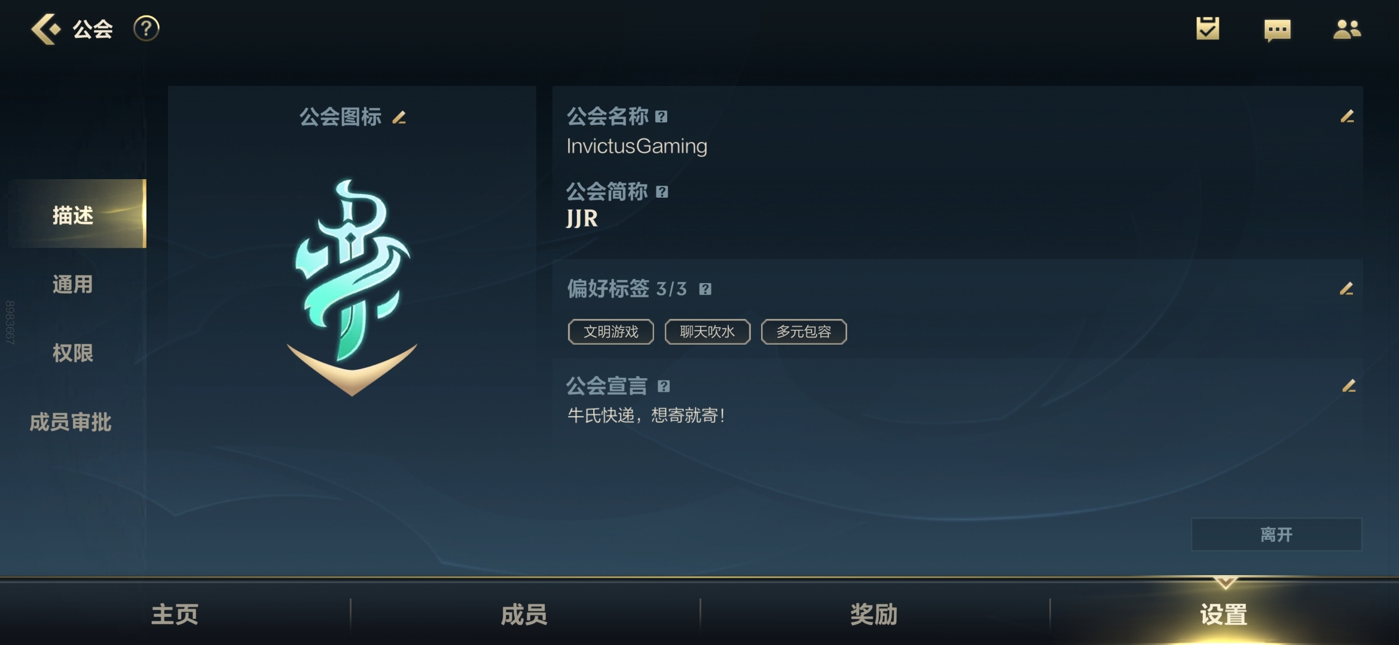Viewport: 1399px width, 645px height.
Task: Switch to the 成员 bottom tab
Action: click(524, 614)
